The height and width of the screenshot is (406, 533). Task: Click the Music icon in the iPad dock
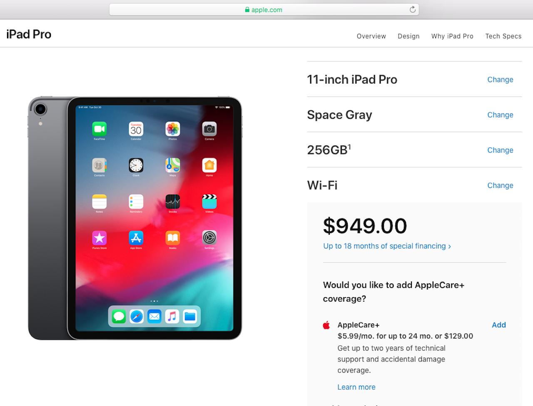(172, 317)
